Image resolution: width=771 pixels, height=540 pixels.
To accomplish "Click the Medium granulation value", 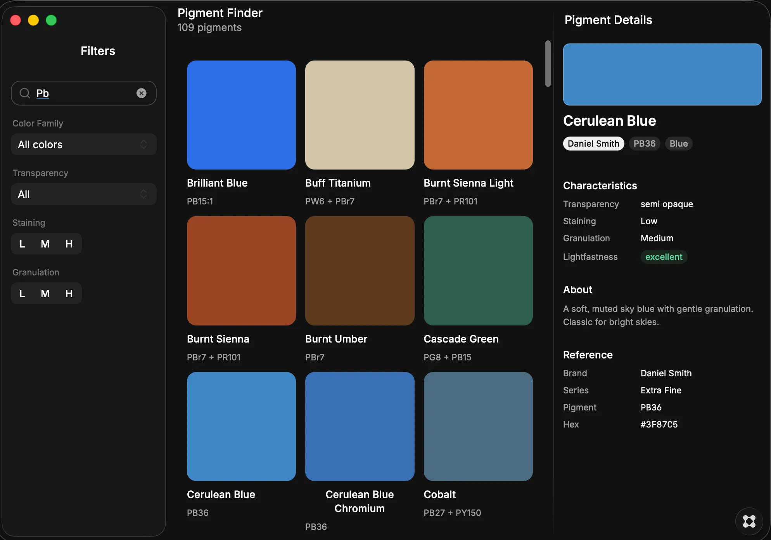I will click(657, 238).
